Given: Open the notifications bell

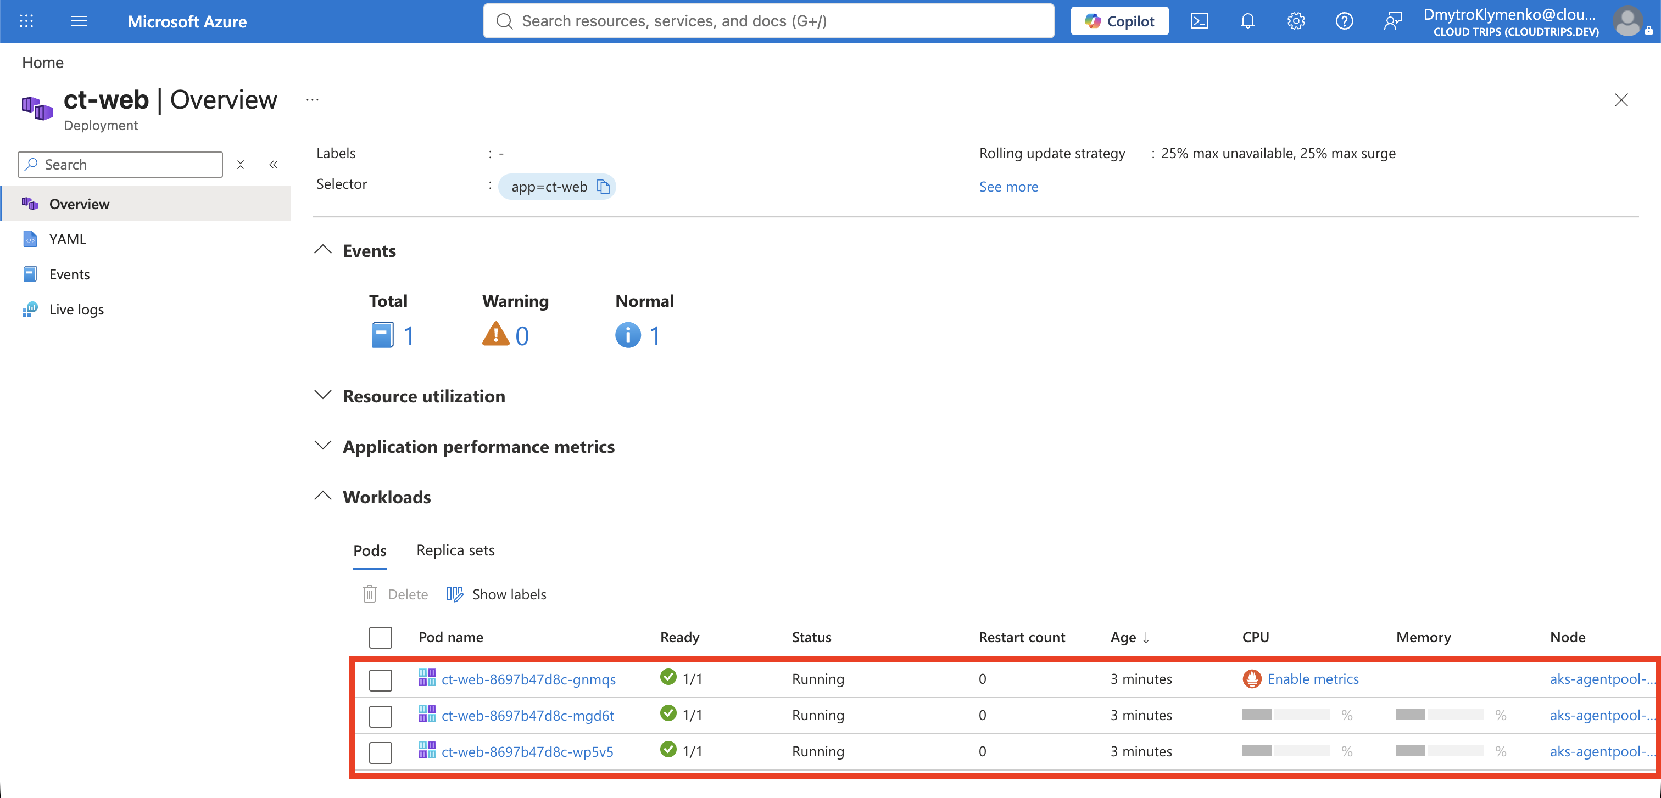Looking at the screenshot, I should click(x=1248, y=21).
